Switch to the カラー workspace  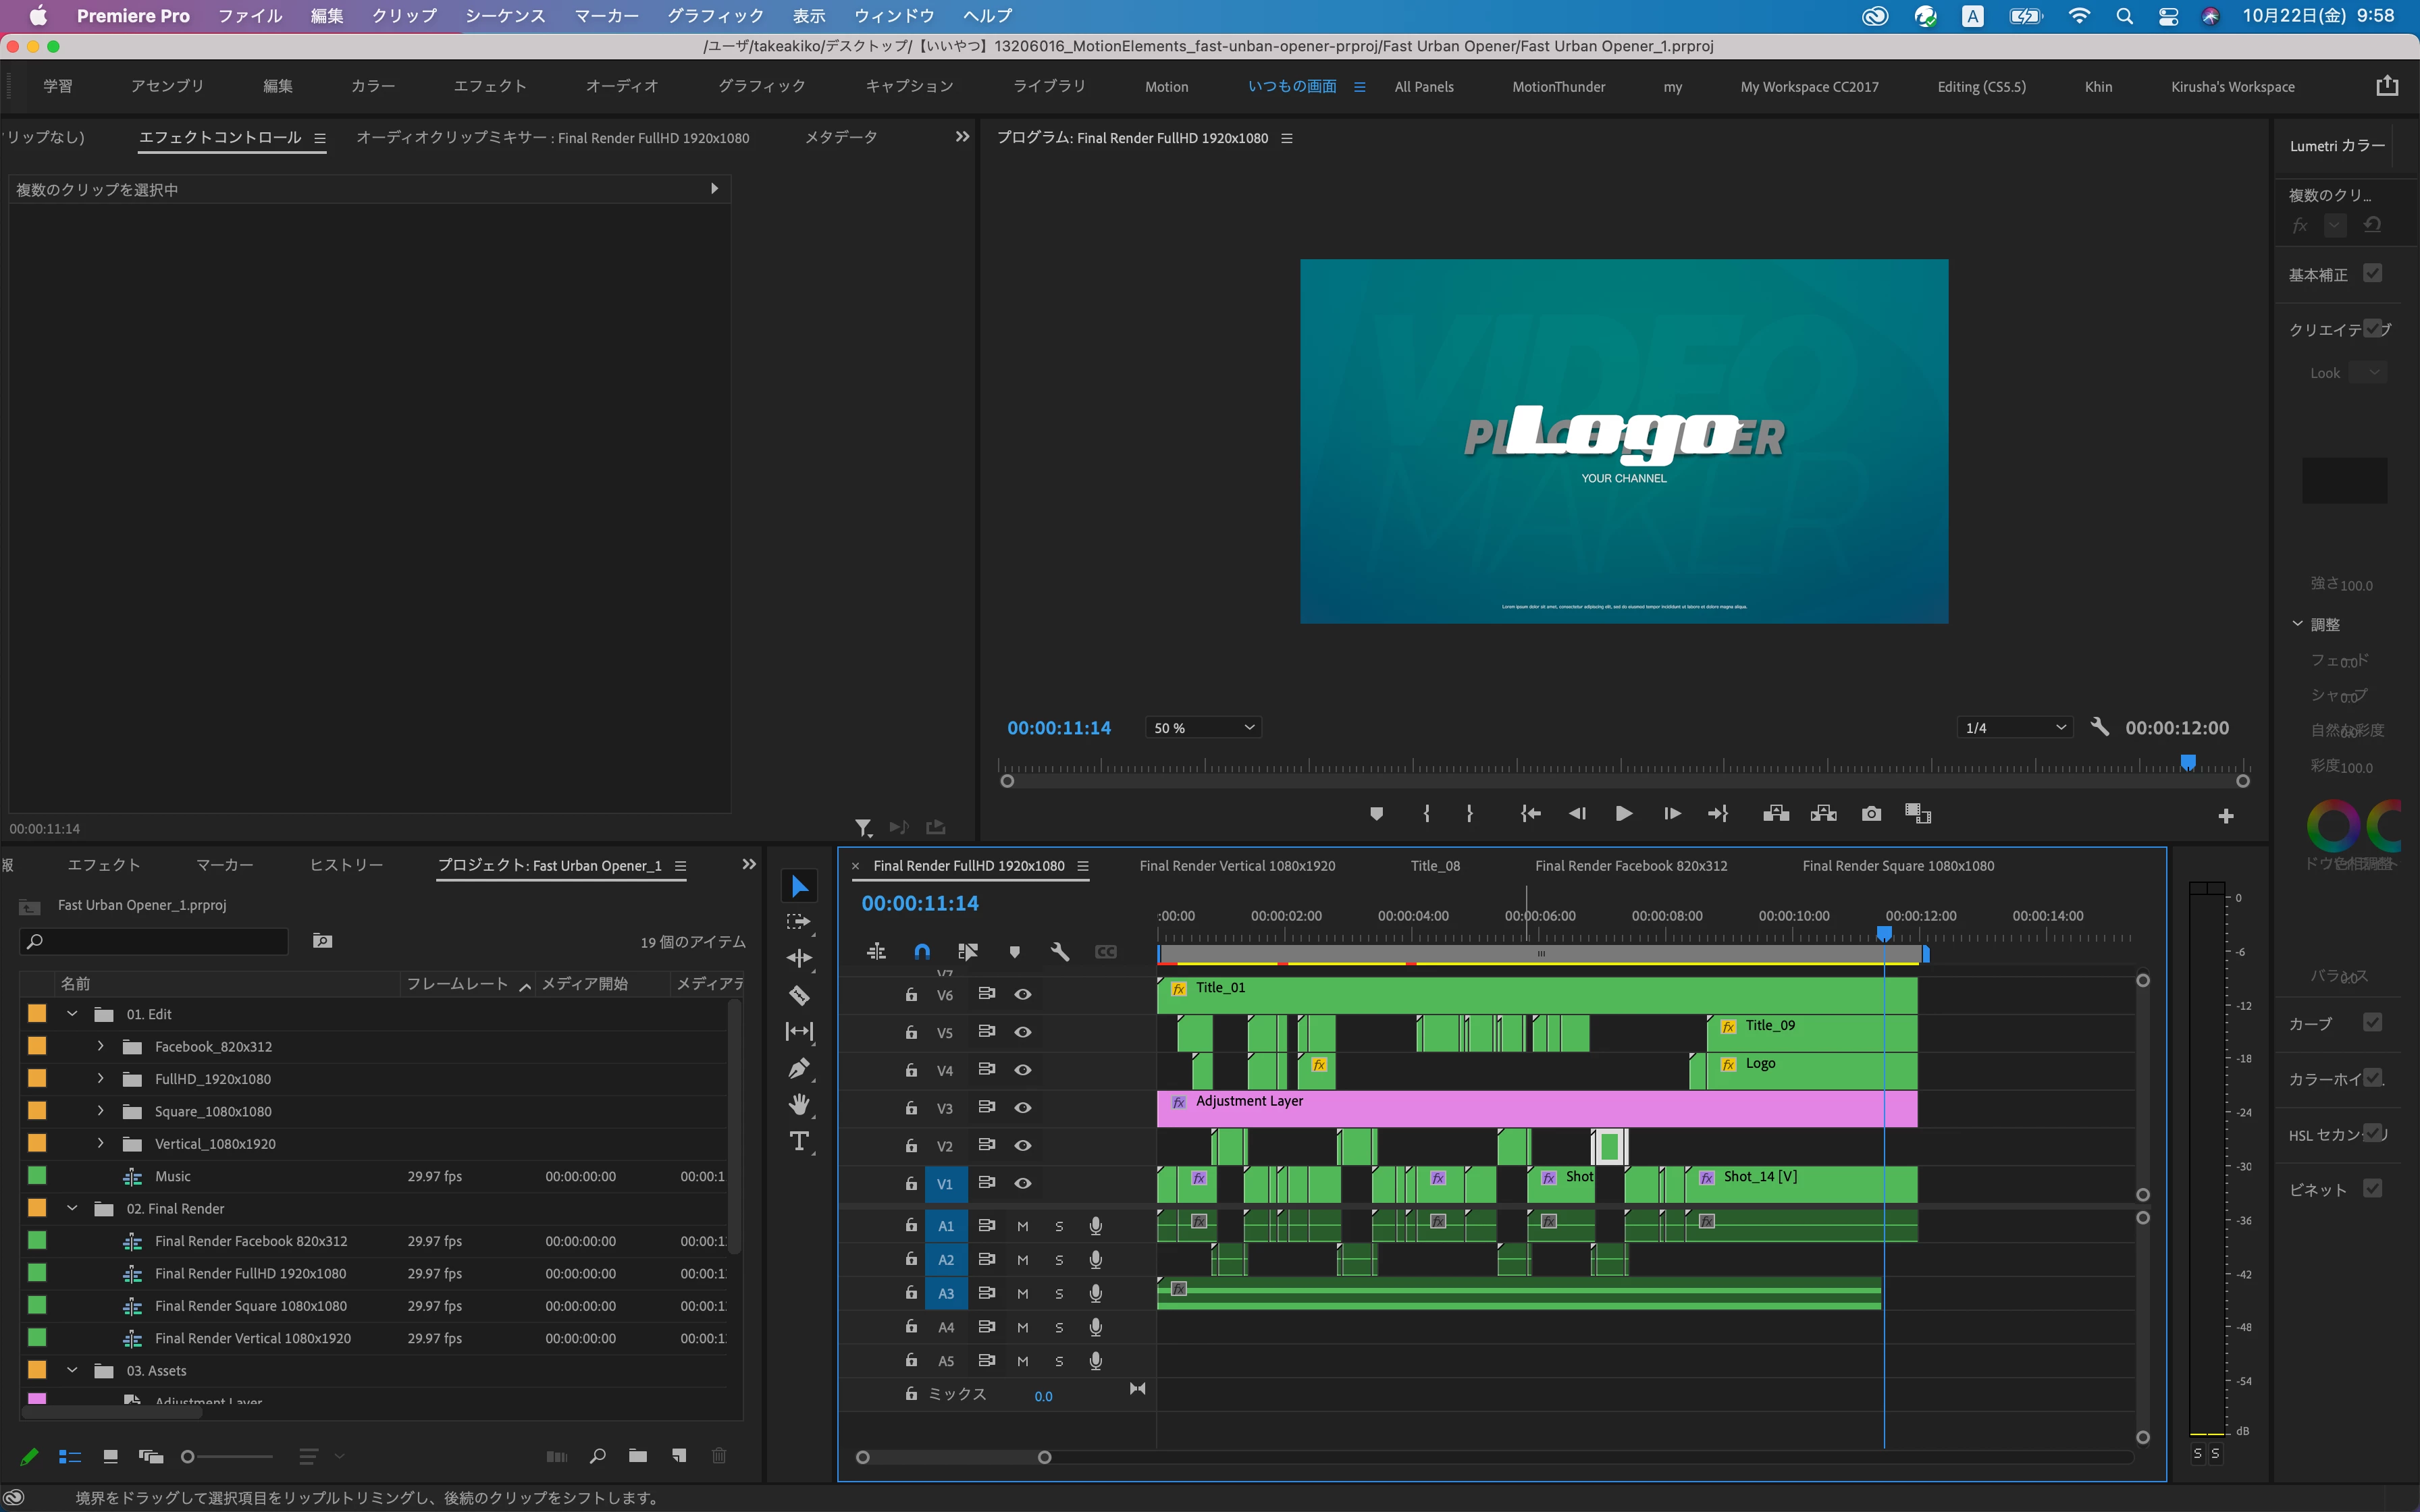(372, 87)
